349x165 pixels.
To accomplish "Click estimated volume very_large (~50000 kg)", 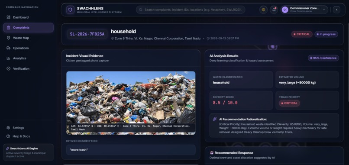I will pos(297,83).
